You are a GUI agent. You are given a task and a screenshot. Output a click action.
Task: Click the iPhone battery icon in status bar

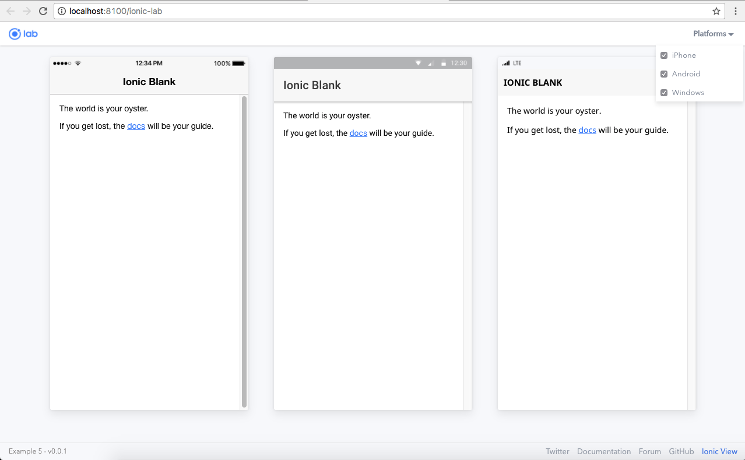click(x=239, y=63)
